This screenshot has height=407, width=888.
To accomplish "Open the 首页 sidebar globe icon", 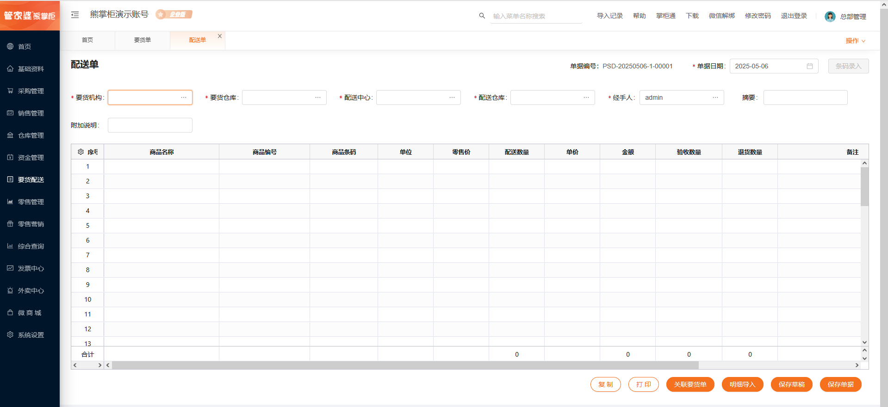I will coord(10,46).
